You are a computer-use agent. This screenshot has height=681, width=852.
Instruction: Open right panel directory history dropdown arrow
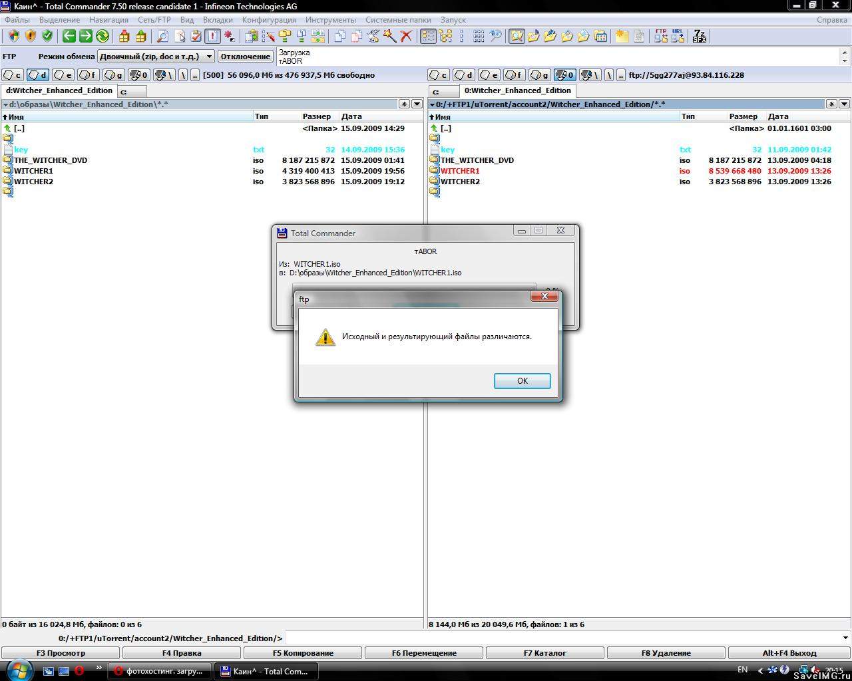point(844,104)
